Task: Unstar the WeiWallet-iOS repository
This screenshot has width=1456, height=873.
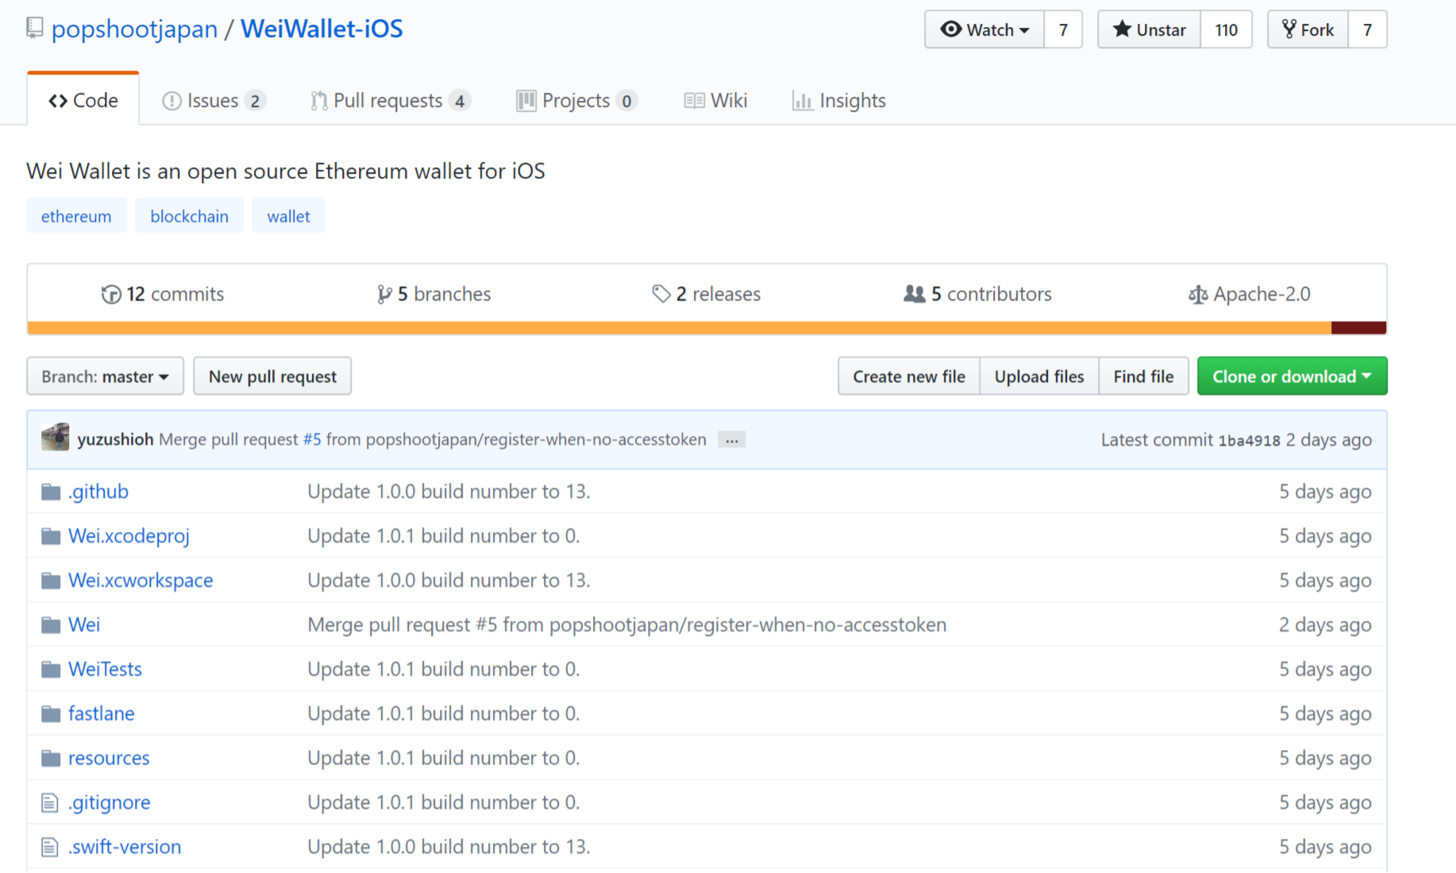Action: (x=1148, y=29)
